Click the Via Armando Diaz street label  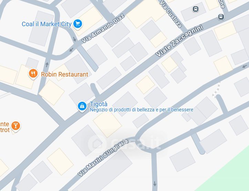[x=103, y=29]
